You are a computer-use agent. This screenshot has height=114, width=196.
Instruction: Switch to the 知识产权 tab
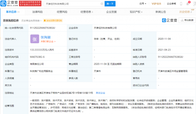click(x=136, y=12)
